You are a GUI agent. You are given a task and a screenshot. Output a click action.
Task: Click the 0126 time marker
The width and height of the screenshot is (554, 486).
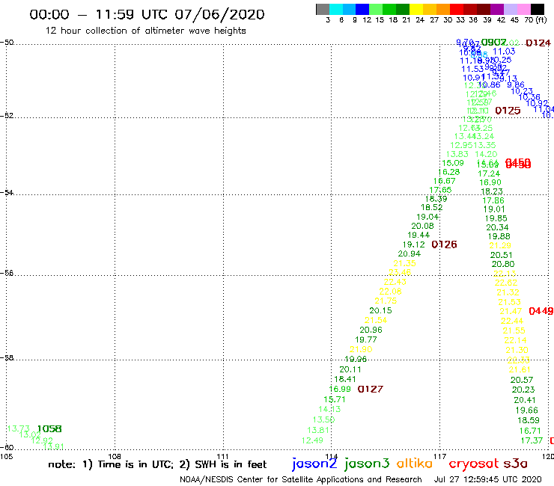pos(444,244)
